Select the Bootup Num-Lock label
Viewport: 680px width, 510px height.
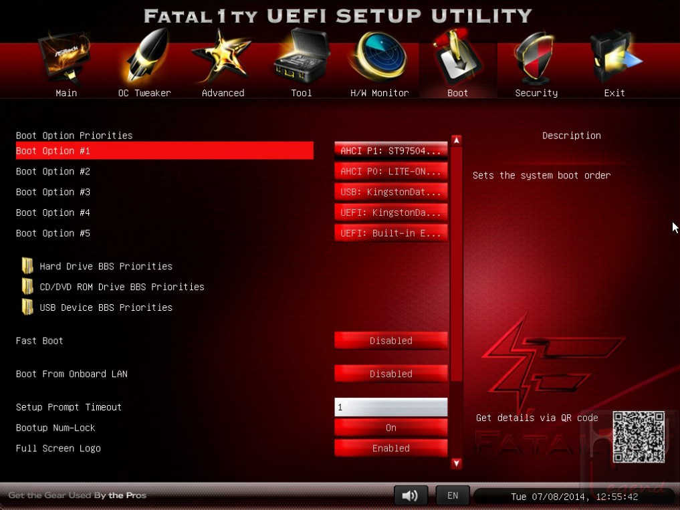[55, 428]
